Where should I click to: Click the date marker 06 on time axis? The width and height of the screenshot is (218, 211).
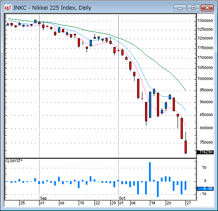133,203
